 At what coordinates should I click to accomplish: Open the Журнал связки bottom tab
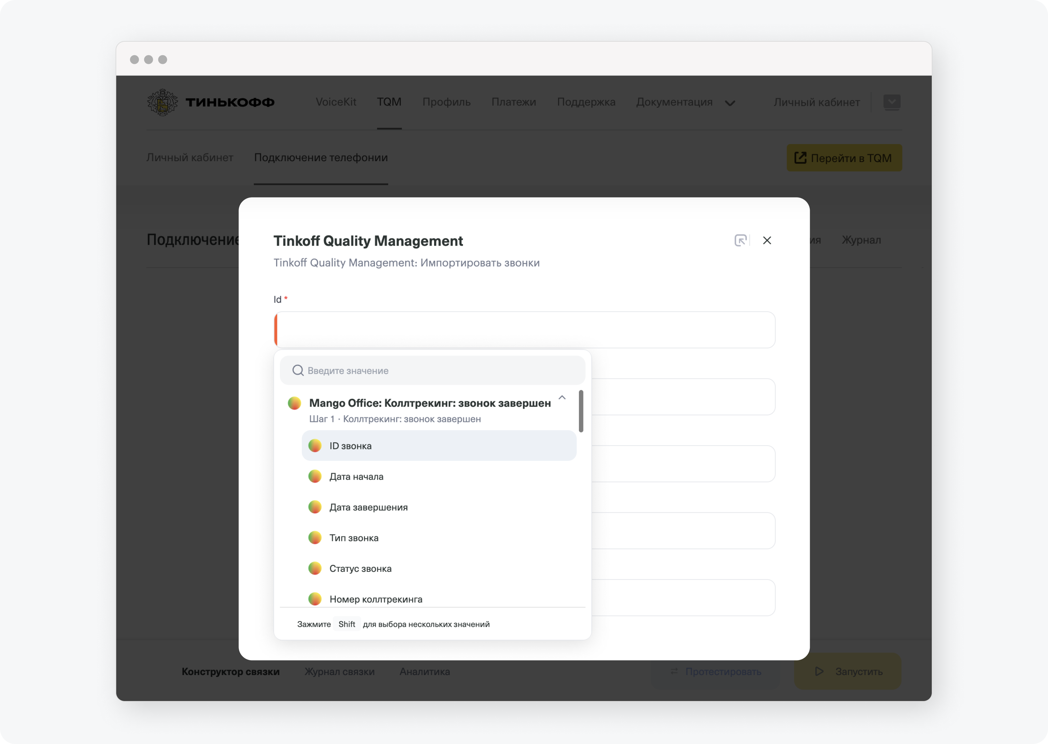tap(339, 672)
